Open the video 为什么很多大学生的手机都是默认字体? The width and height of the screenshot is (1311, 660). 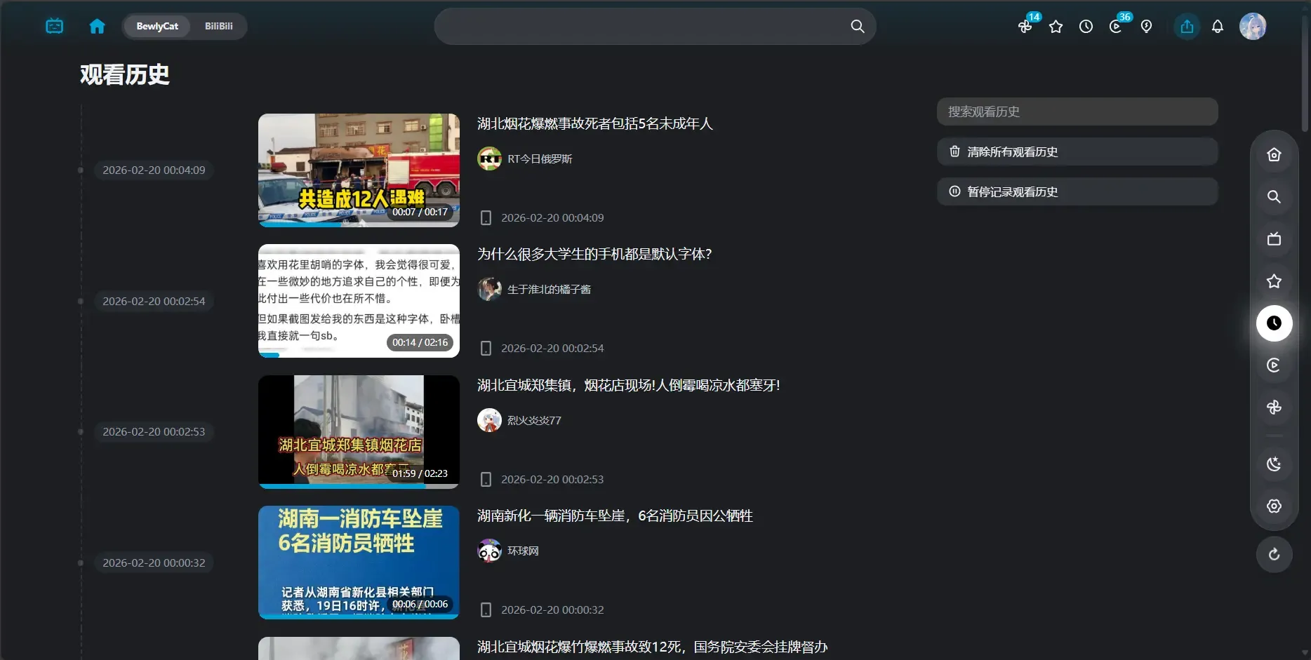[x=594, y=254]
